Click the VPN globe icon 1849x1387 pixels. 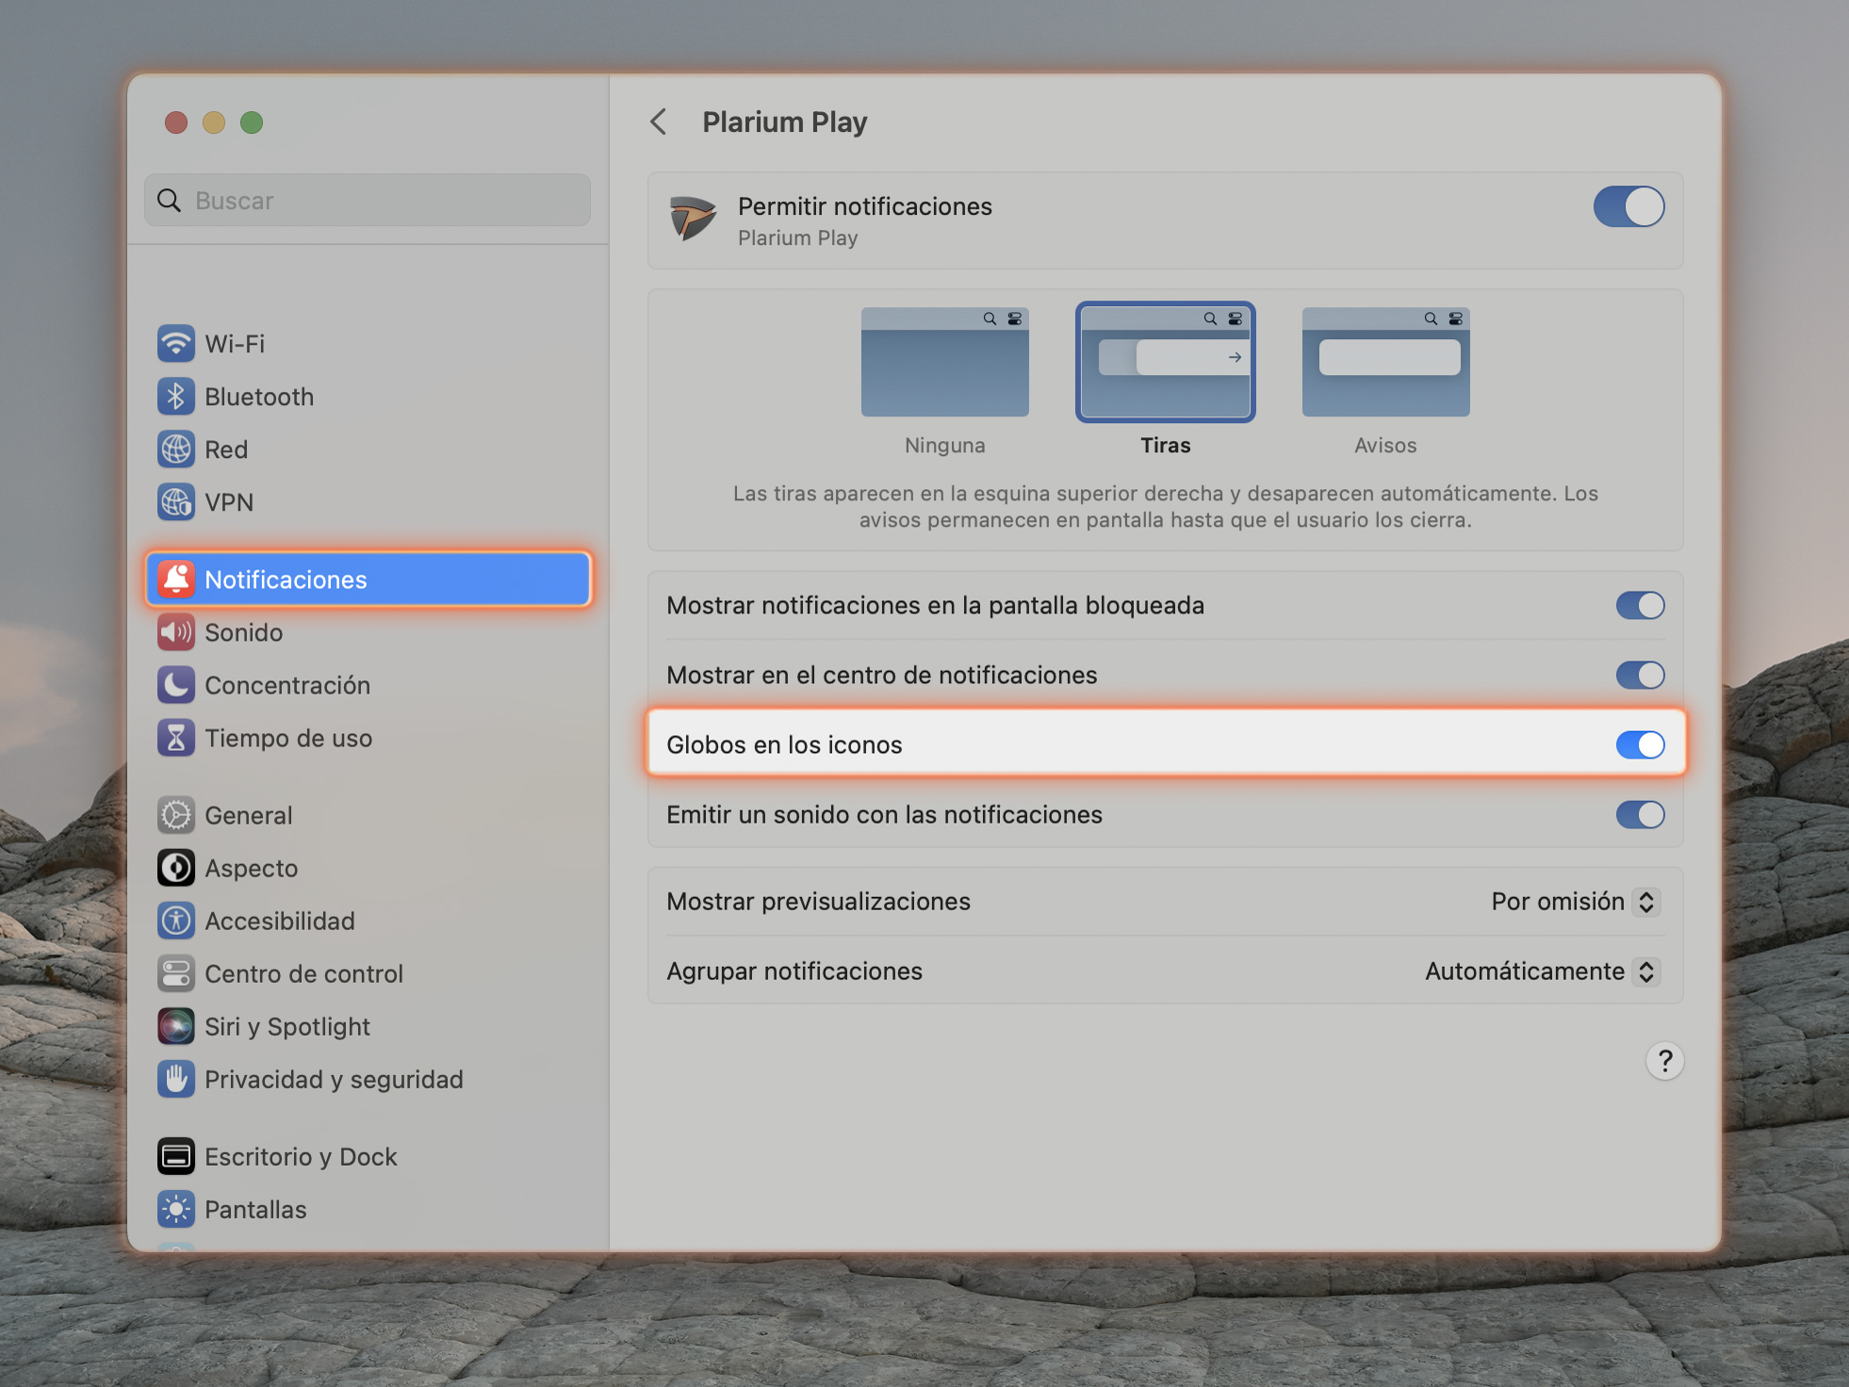[x=176, y=502]
